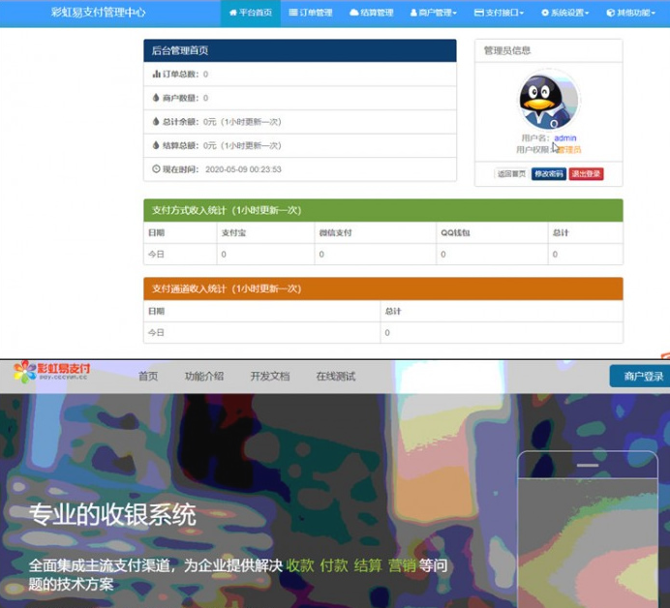Expand the 商户管理 dropdown menu

[433, 14]
